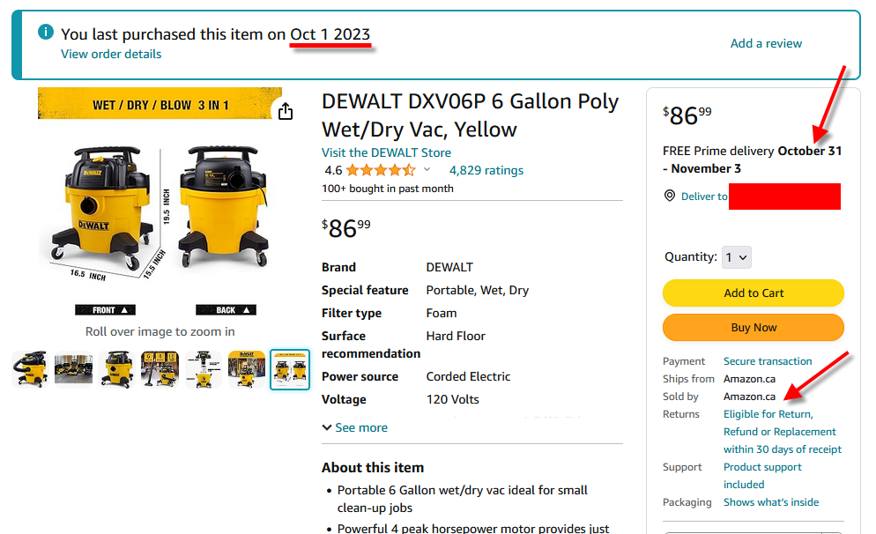The width and height of the screenshot is (876, 534).
Task: Click Add to Cart button
Action: click(754, 293)
